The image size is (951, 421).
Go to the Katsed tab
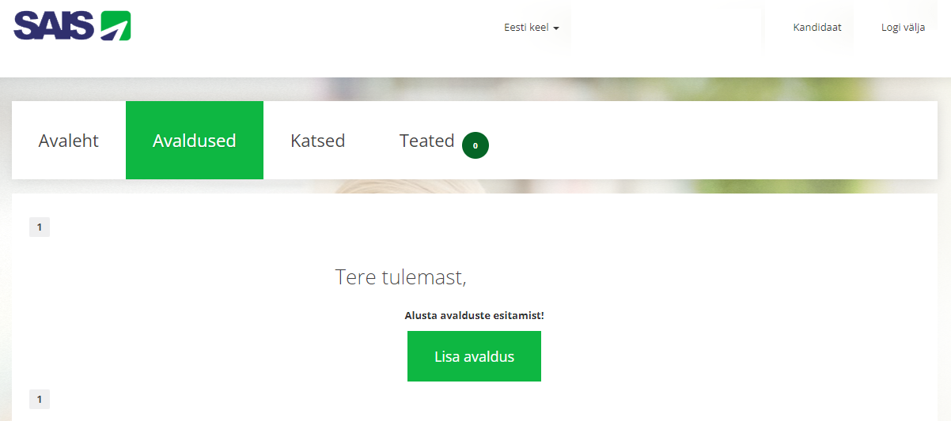tap(318, 141)
